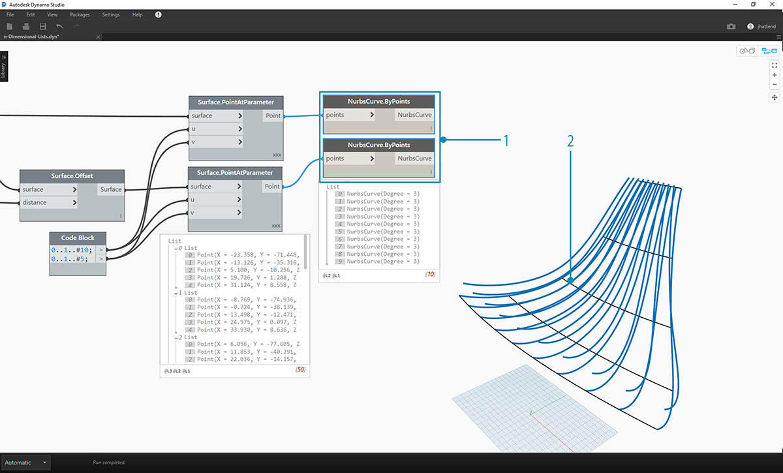
Task: Enable graph view navigation toggle
Action: tap(769, 50)
